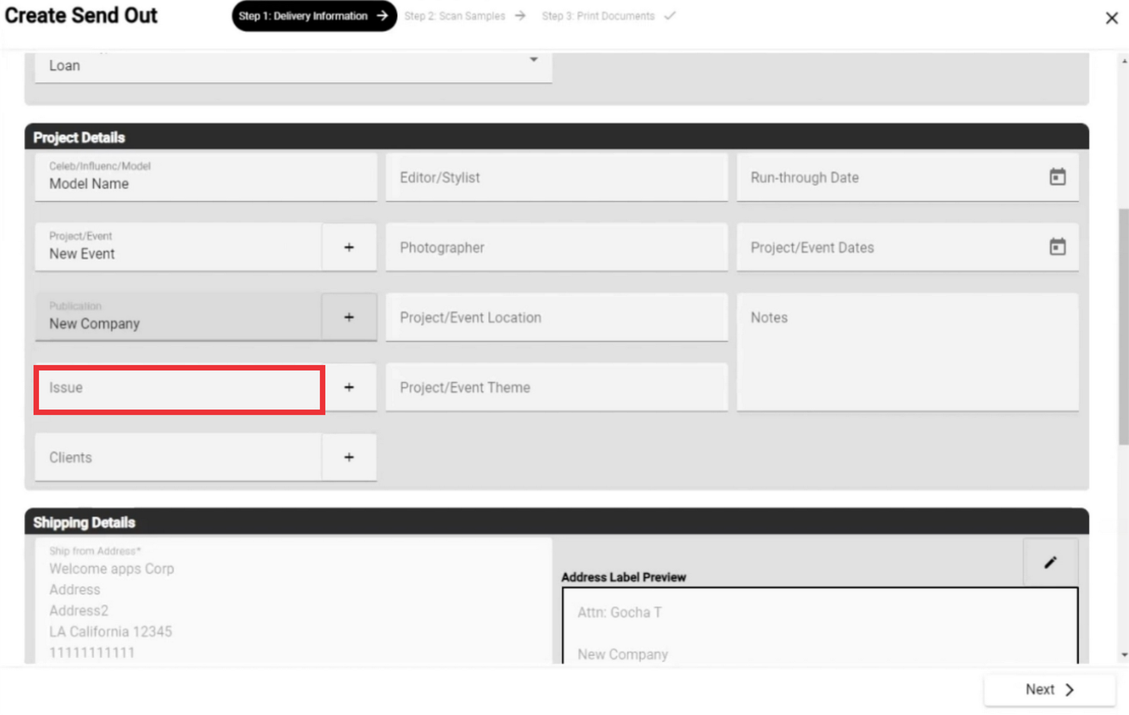The image size is (1129, 715).
Task: Go to Step 2: Scan Samples
Action: [464, 16]
